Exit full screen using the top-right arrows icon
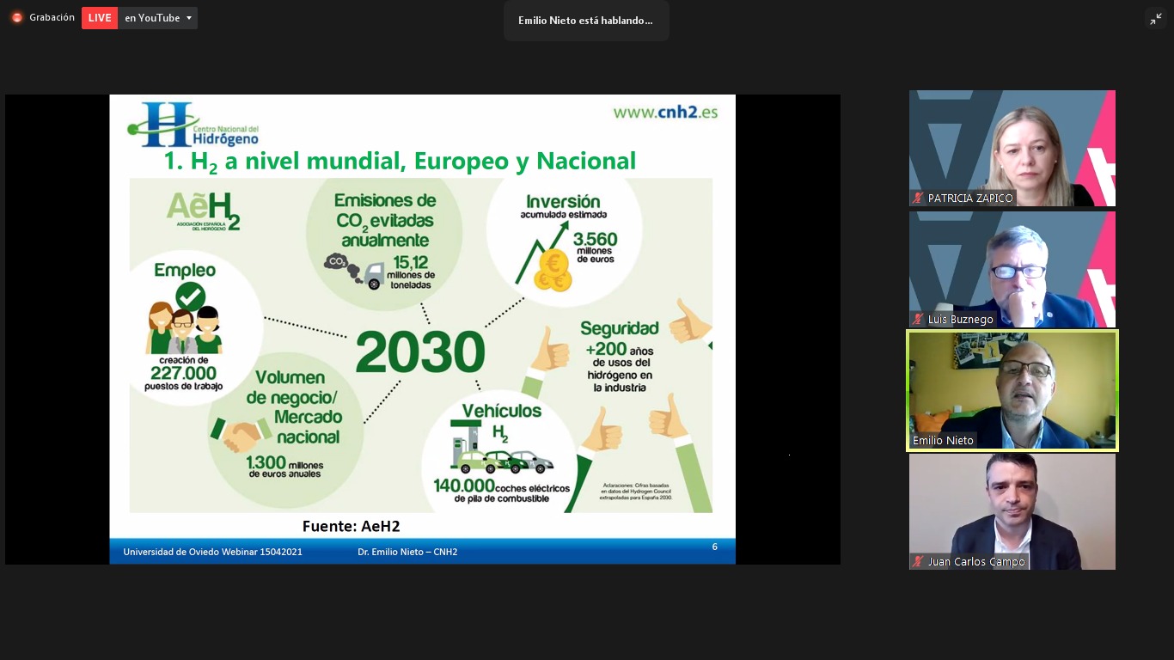Image resolution: width=1174 pixels, height=660 pixels. 1156,19
